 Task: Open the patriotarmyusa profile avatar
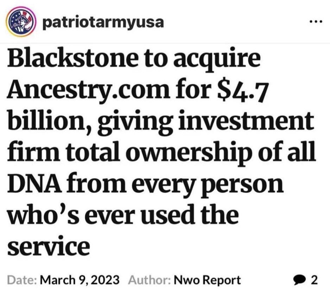pyautogui.click(x=20, y=22)
